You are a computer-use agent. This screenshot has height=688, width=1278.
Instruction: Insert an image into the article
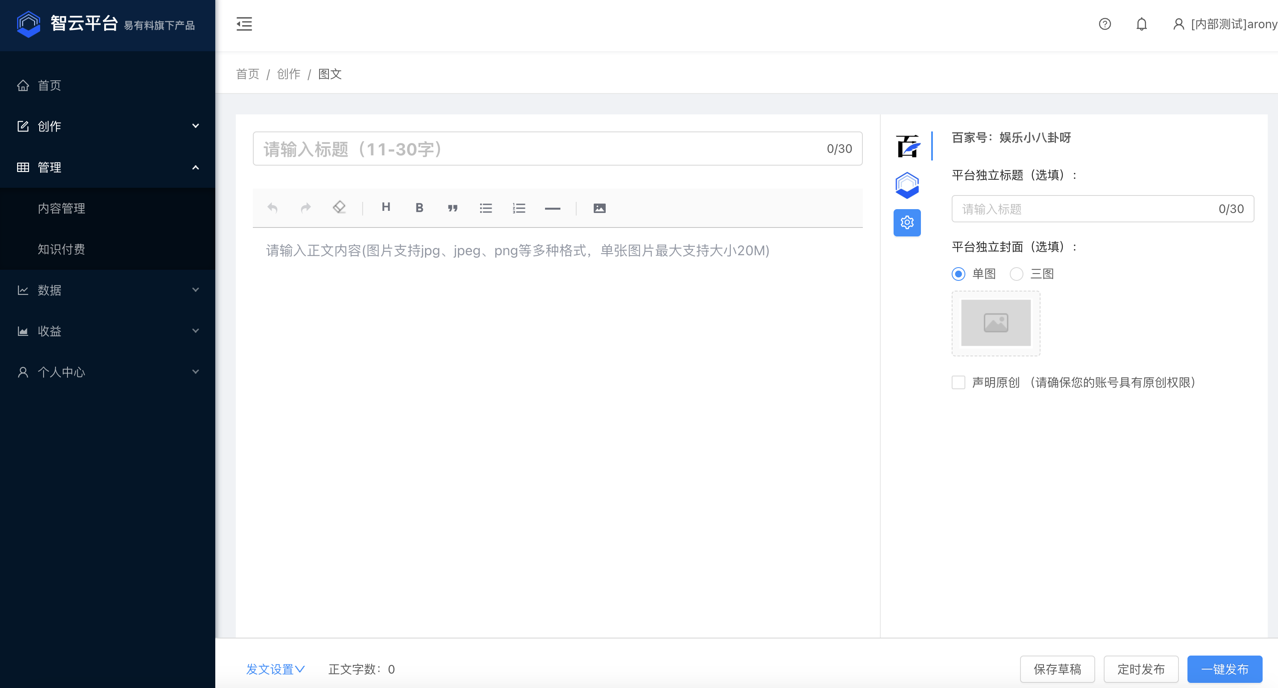point(599,208)
